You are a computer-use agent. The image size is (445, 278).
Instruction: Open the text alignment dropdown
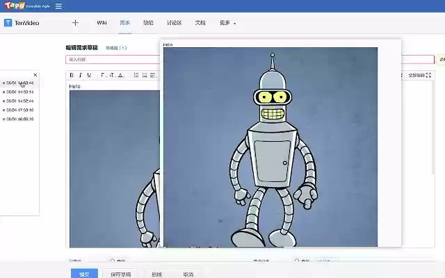[x=153, y=75]
